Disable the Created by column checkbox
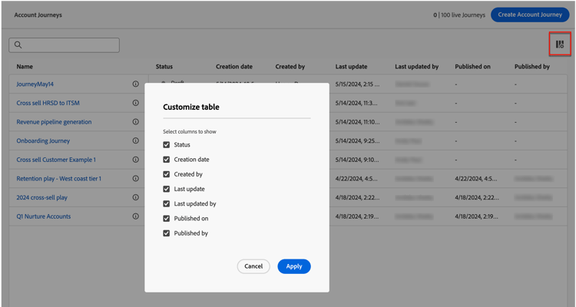The width and height of the screenshot is (576, 307). (167, 174)
